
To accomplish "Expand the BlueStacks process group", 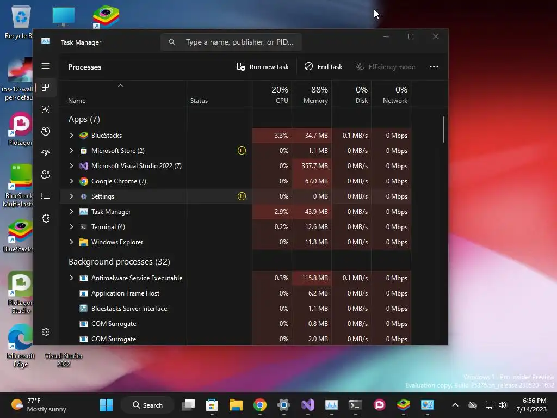I will 71,136.
